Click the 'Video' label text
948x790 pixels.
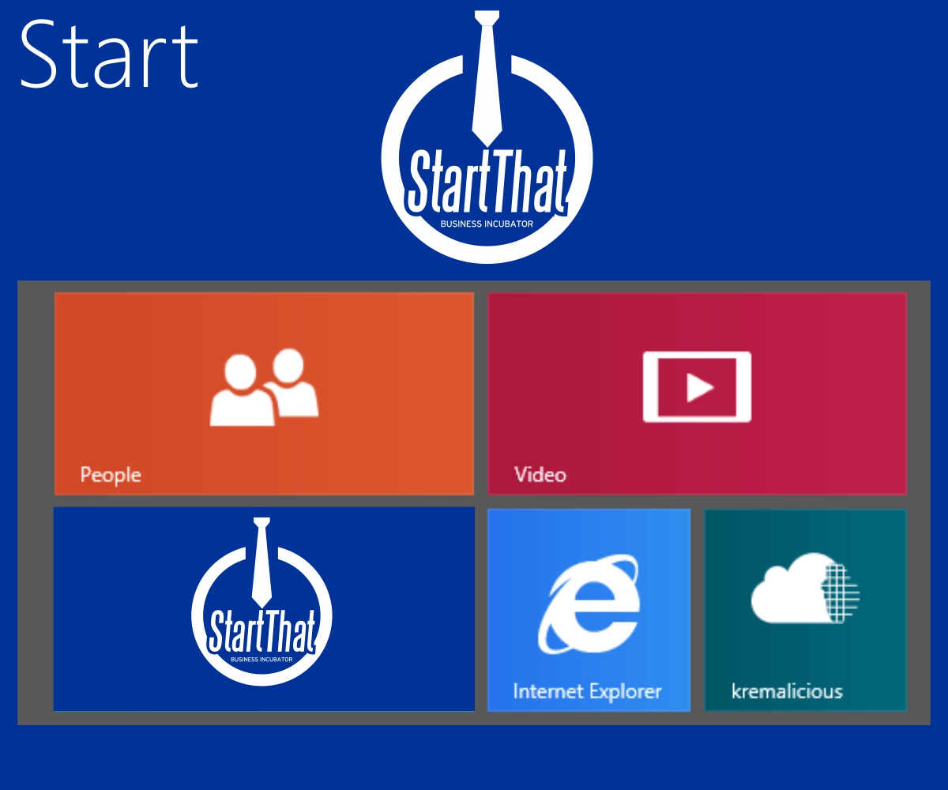540,475
